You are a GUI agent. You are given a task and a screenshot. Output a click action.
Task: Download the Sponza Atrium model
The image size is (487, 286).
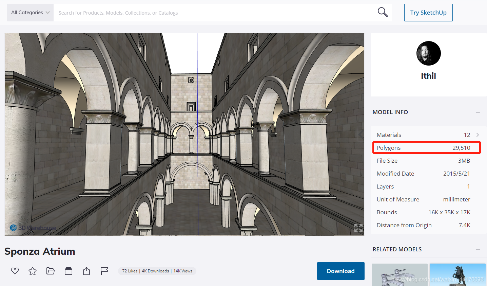point(341,271)
